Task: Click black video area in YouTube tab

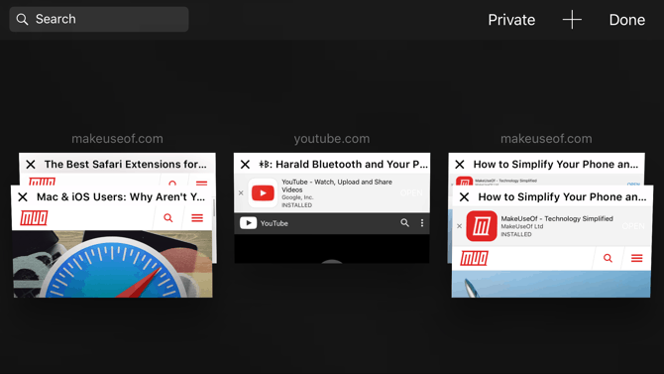Action: point(332,248)
